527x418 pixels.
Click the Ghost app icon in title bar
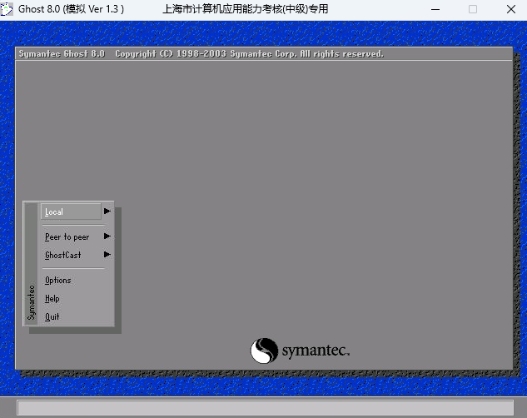(7, 9)
